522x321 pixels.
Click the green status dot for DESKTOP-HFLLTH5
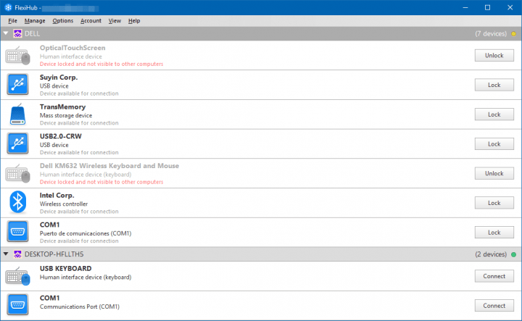[x=513, y=254]
